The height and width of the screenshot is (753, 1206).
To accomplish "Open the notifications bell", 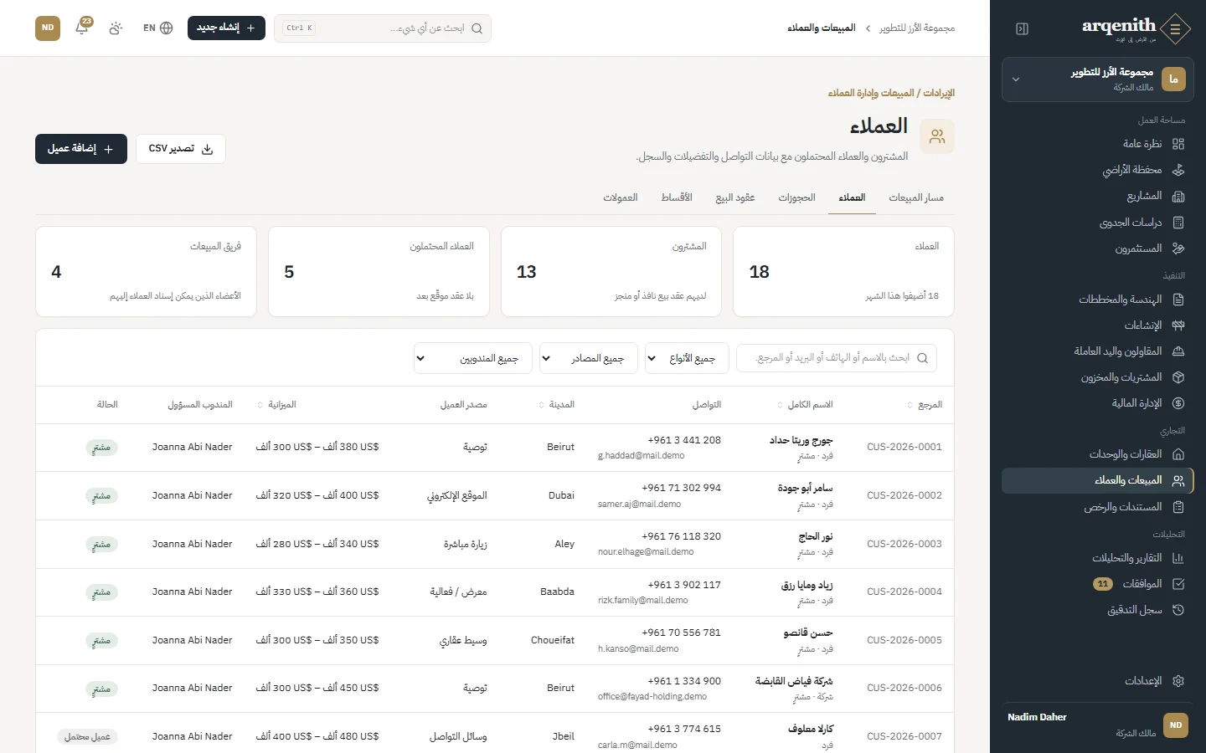I will coord(82,28).
